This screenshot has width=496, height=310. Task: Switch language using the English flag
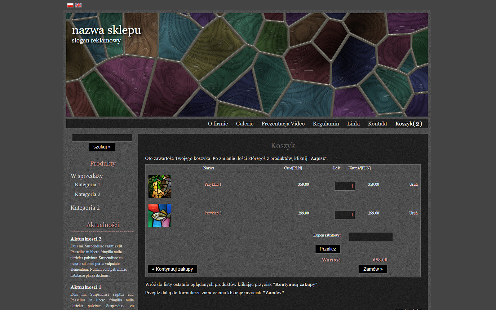78,5
